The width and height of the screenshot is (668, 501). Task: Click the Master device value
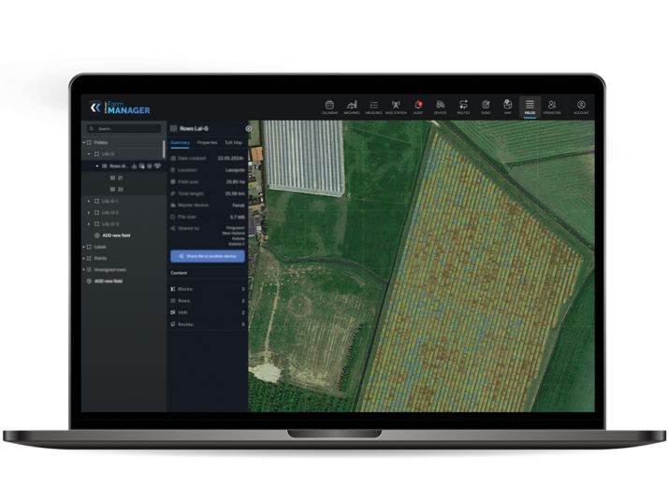[x=239, y=206]
